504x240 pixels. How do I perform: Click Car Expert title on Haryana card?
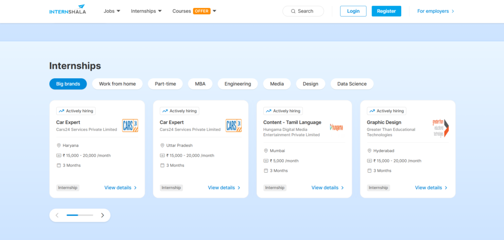[68, 122]
